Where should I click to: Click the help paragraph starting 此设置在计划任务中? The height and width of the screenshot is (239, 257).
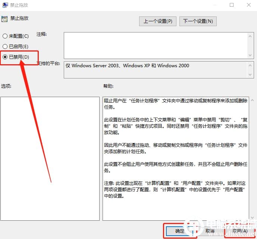176,126
